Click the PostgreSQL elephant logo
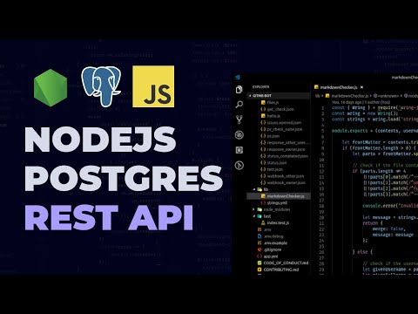Viewport: 418px width, 314px height. [x=101, y=86]
